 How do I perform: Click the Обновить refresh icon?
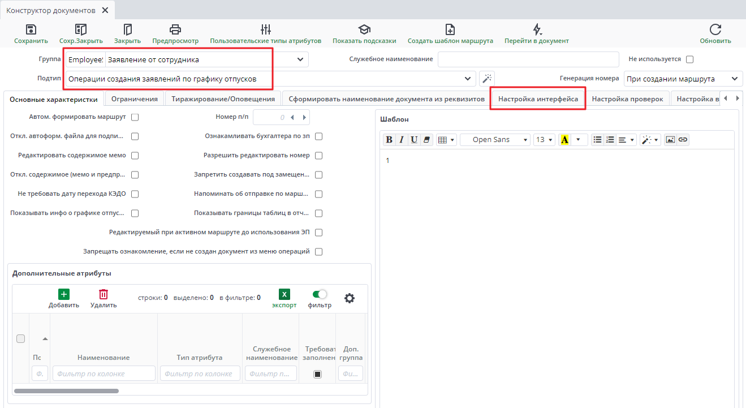715,29
